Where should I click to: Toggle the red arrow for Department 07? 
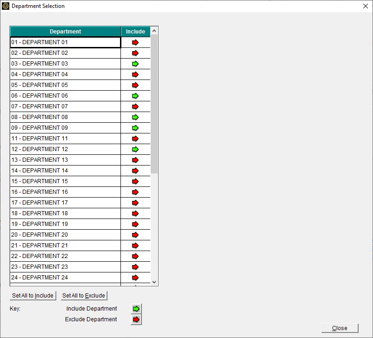(135, 106)
